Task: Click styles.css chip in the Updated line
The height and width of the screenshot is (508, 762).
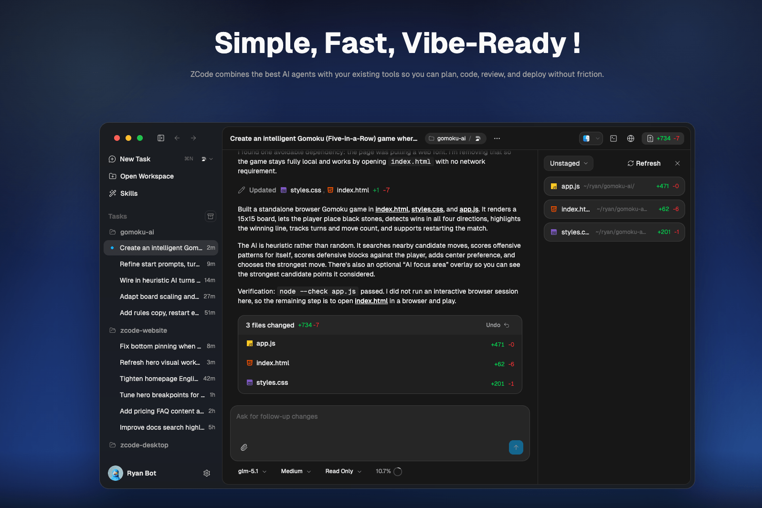Action: [301, 190]
